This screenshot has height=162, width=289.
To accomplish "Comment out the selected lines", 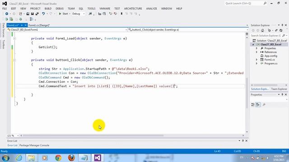I will pyautogui.click(x=111, y=14).
